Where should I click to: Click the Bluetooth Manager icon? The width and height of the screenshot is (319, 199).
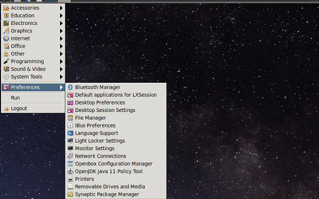(x=70, y=88)
